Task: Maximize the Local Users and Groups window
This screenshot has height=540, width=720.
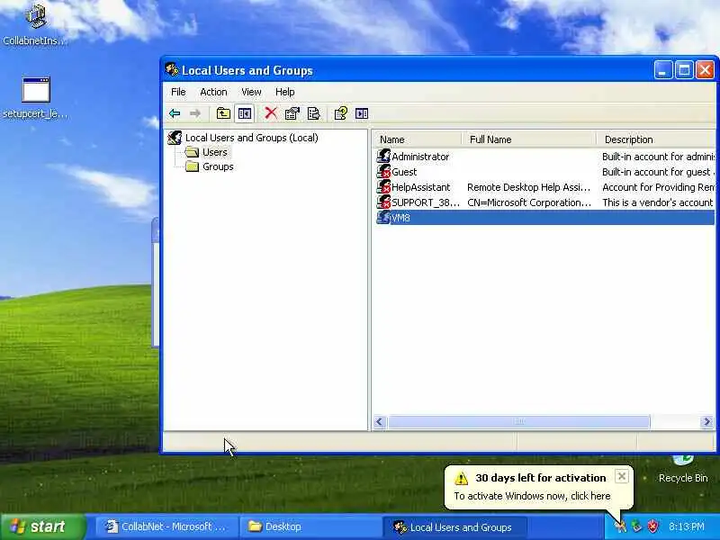Action: (684, 70)
